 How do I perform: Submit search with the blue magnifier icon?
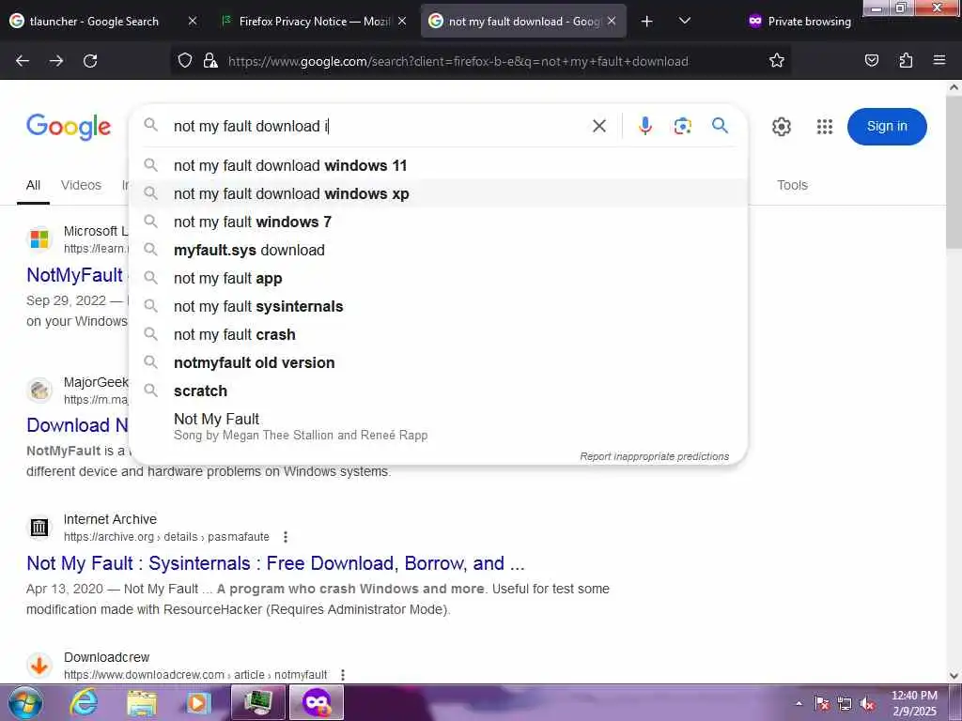pos(721,127)
